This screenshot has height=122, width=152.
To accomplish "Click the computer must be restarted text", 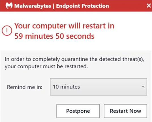I will pos(46,67).
